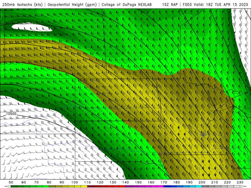Click the right arrow end of the color bar

click(243, 186)
